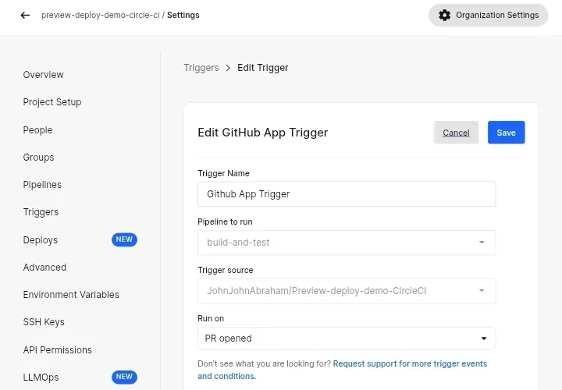Screen dimensions: 562x390
Task: Click the Run on dropdown caret
Action: pyautogui.click(x=484, y=339)
